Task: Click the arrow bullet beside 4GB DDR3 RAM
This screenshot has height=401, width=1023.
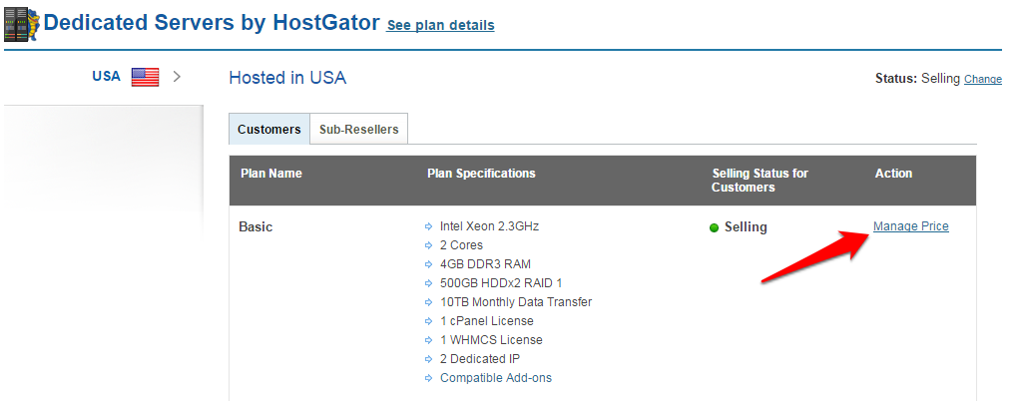Action: click(428, 264)
